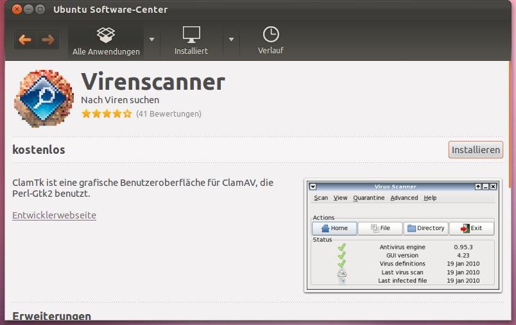This screenshot has height=325, width=516.
Task: Go back with the left arrow button
Action: (25, 40)
